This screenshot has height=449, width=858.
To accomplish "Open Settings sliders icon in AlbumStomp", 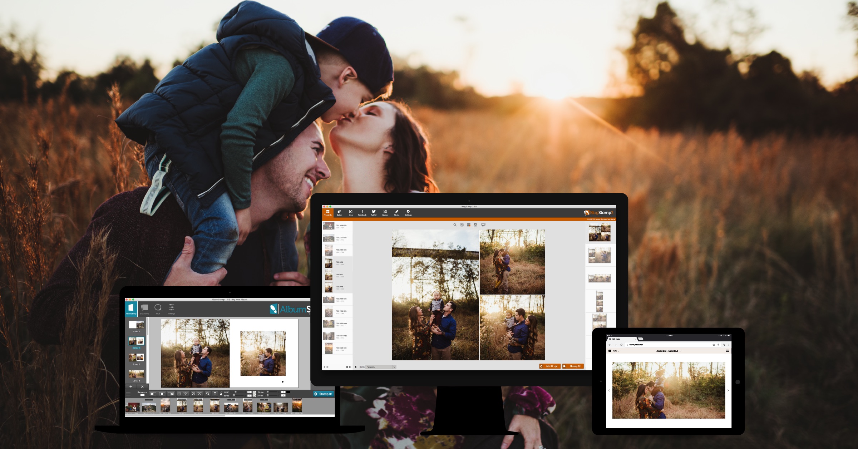I will point(172,309).
